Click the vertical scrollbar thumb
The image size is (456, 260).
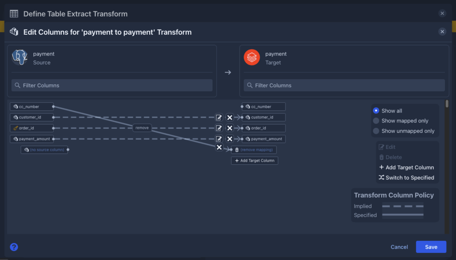tap(447, 104)
